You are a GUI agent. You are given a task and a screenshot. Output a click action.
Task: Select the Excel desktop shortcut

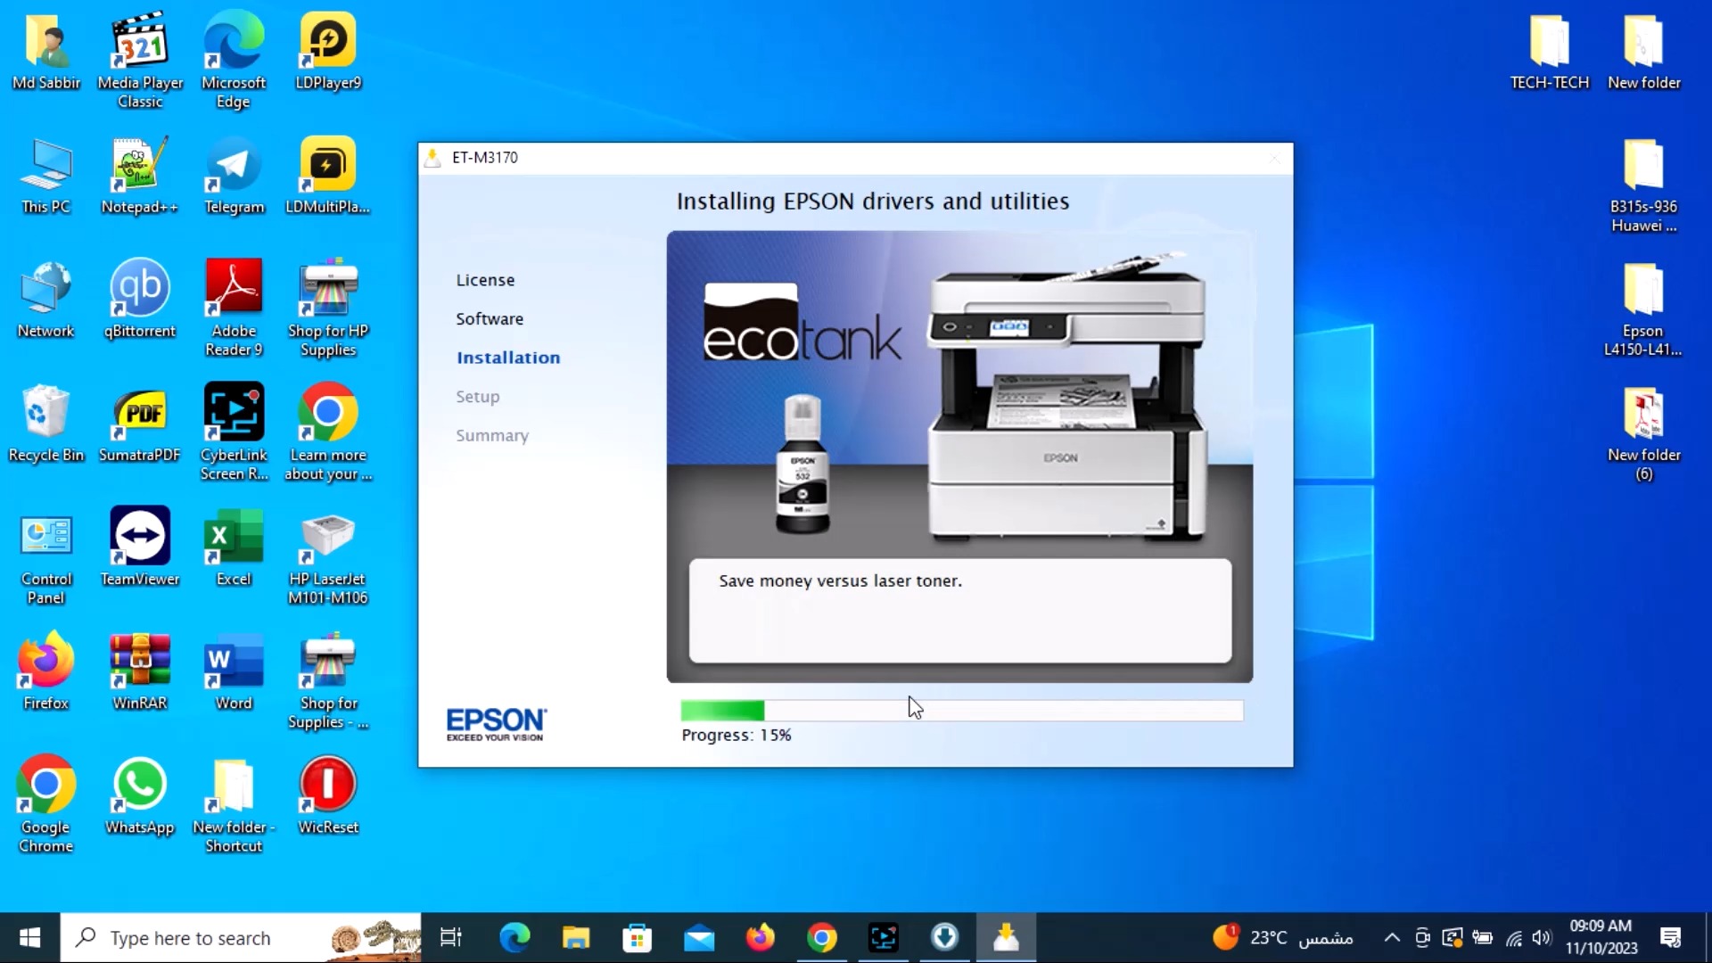(x=234, y=547)
